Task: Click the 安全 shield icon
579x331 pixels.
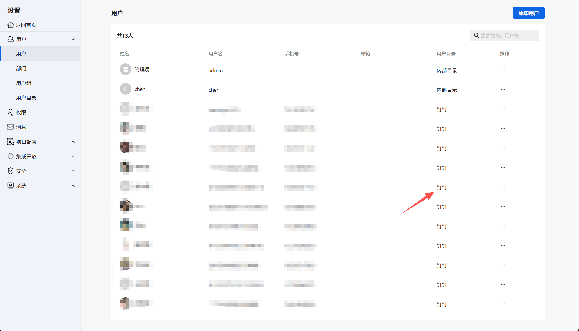Action: (11, 171)
